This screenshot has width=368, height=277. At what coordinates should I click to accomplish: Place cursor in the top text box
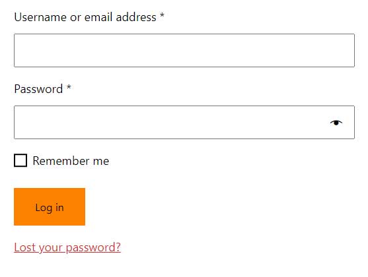[x=184, y=50]
